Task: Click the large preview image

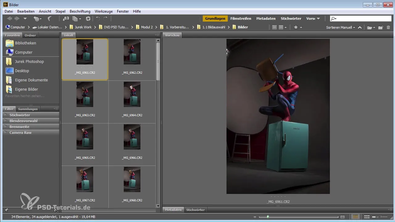Action: point(278,116)
